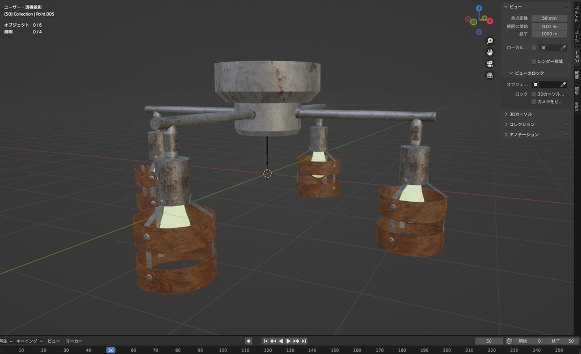
Task: Open the マーカー menu
Action: [74, 341]
